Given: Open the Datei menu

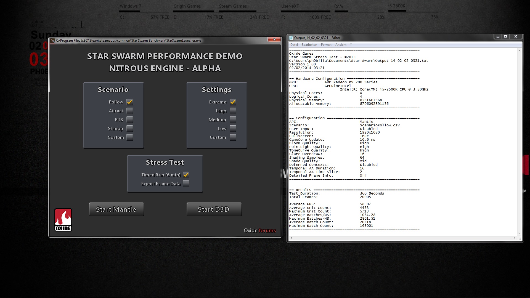Looking at the screenshot, I should (x=294, y=45).
